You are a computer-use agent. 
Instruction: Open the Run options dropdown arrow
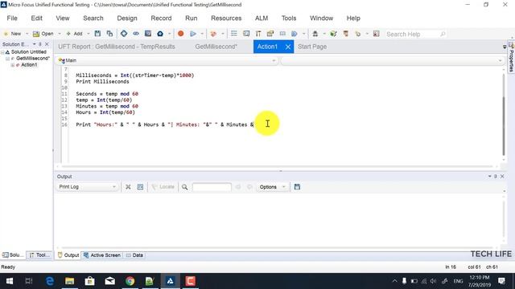coord(202,34)
